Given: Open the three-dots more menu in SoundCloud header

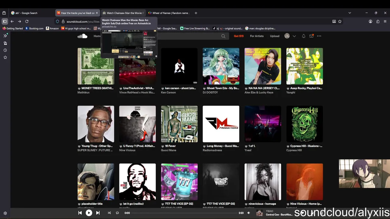Looking at the screenshot, I should [319, 36].
